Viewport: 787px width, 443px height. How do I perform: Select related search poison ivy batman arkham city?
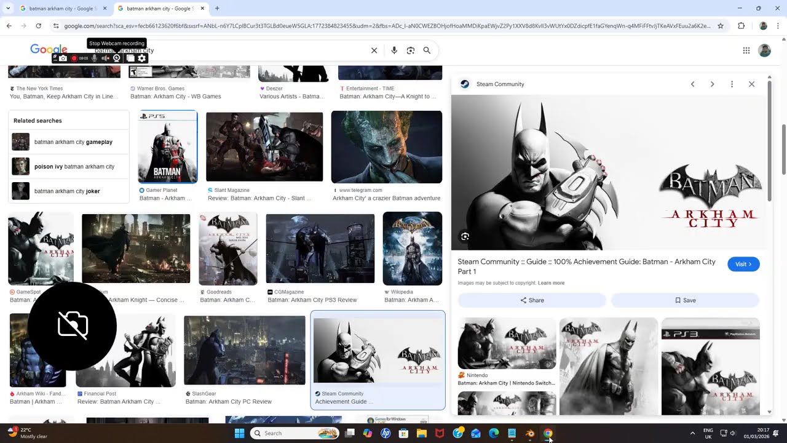click(x=69, y=167)
